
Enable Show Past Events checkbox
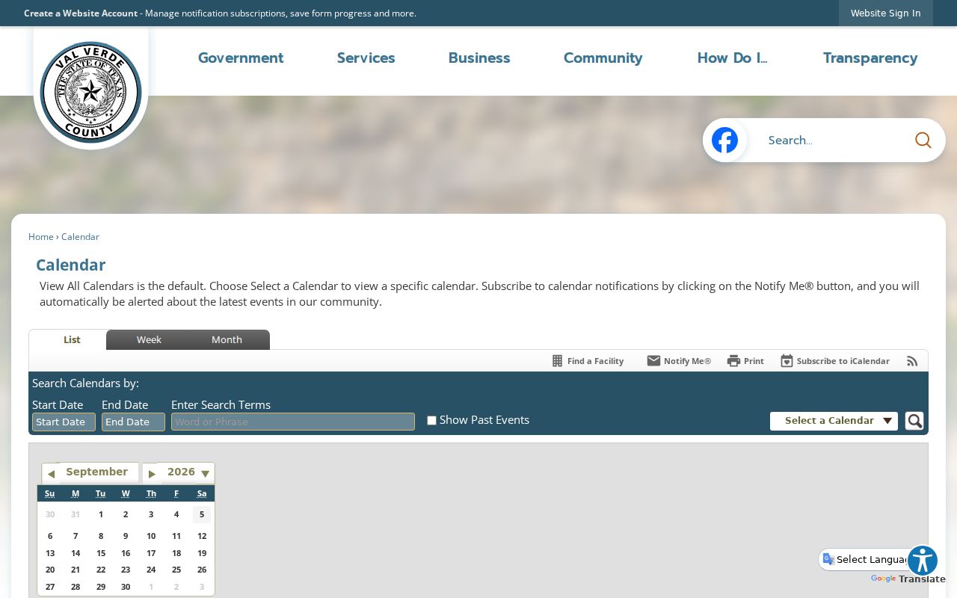431,421
